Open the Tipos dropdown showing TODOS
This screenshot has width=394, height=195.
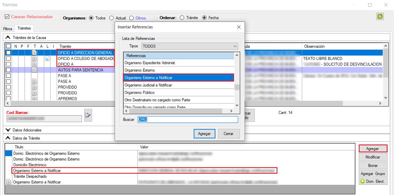pos(190,46)
